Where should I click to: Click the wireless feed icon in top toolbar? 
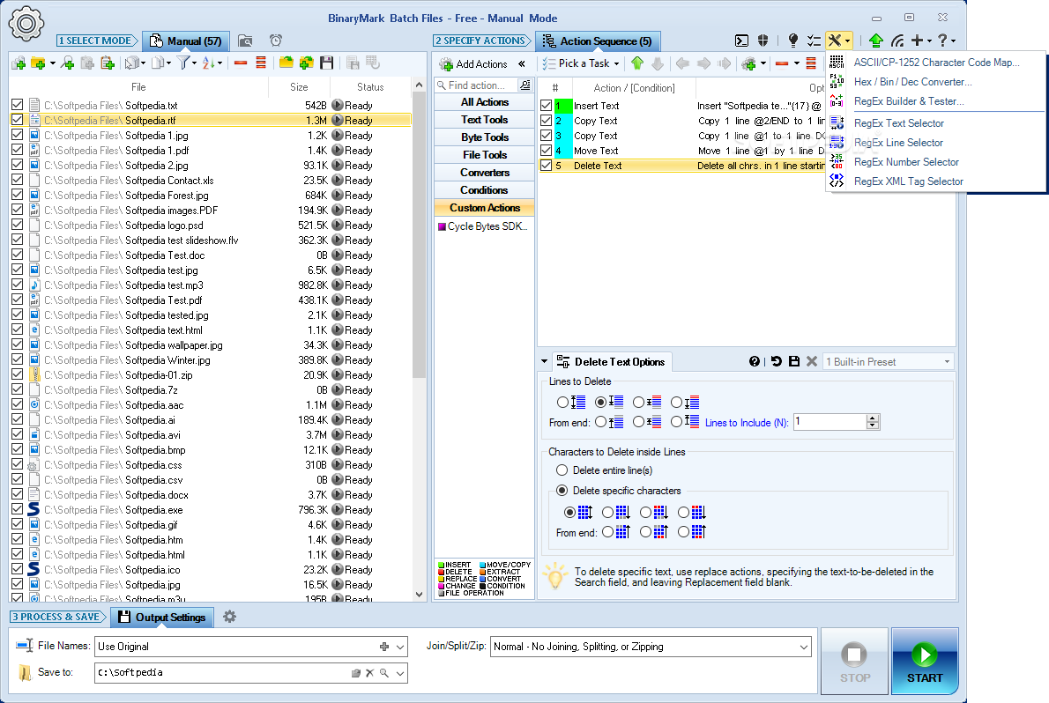(897, 41)
